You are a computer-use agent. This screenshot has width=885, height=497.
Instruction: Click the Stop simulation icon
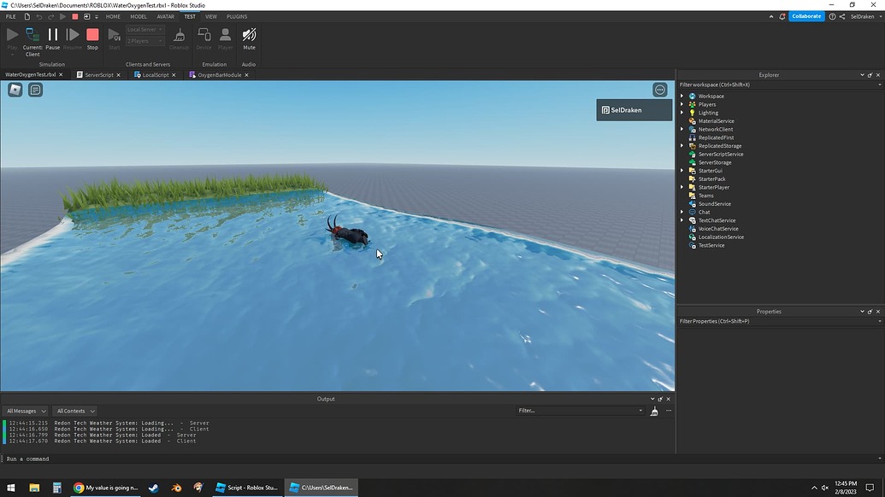click(92, 36)
